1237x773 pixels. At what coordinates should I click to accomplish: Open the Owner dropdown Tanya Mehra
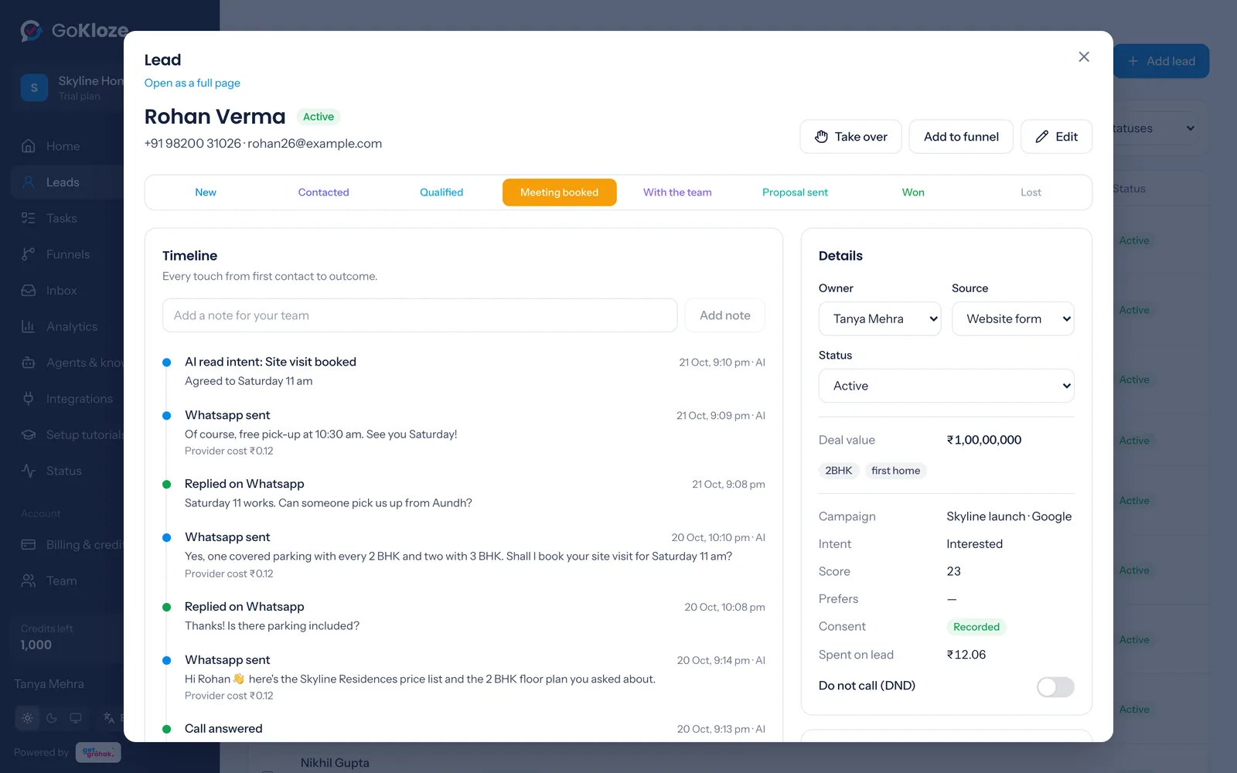[880, 318]
